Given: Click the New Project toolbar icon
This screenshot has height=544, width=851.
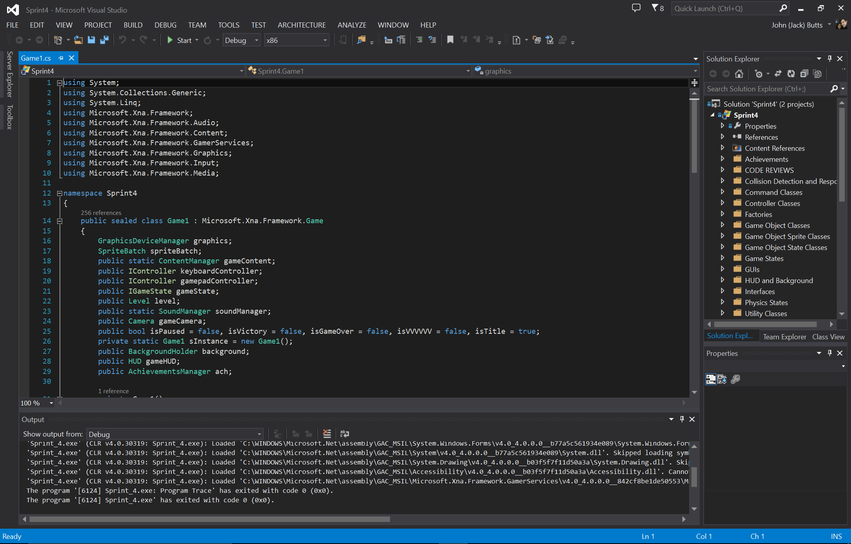Looking at the screenshot, I should [x=58, y=40].
